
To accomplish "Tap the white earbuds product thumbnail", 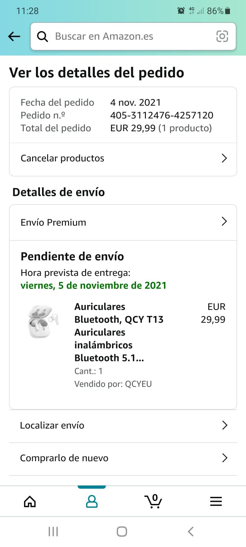I will [x=43, y=322].
